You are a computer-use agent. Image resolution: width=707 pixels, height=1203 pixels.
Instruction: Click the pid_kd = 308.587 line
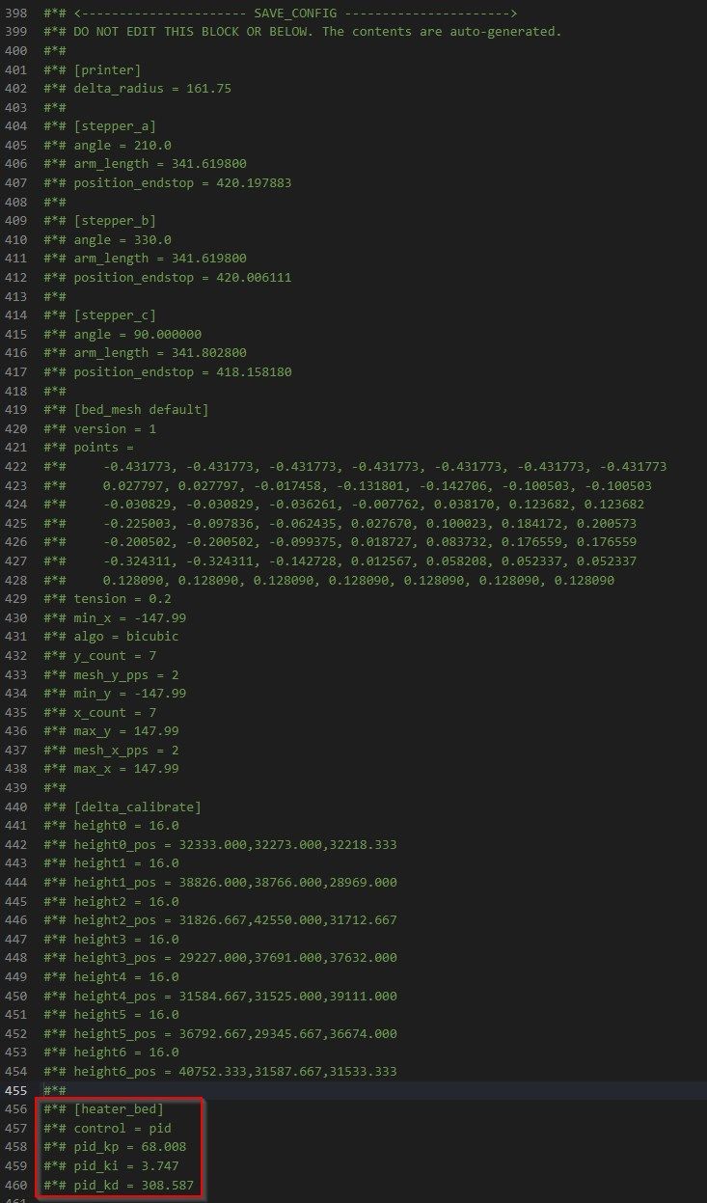pos(119,1184)
